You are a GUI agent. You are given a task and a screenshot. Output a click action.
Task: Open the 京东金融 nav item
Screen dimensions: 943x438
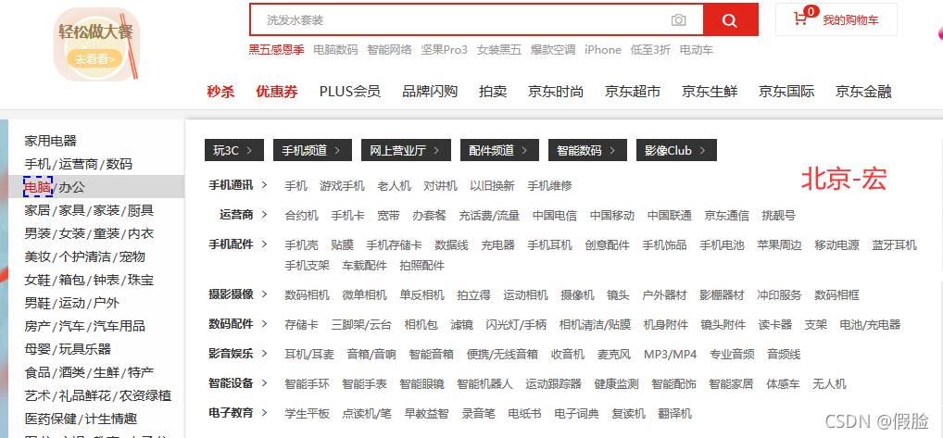click(863, 92)
